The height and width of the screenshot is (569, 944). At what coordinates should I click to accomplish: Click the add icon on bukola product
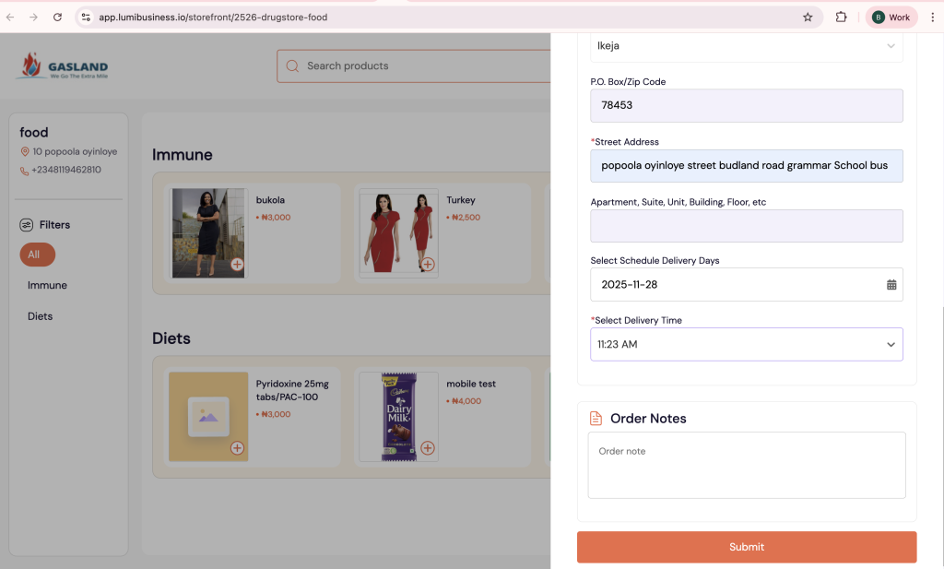pyautogui.click(x=237, y=265)
